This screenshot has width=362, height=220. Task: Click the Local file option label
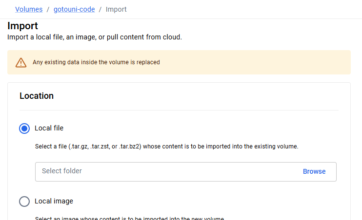tap(49, 128)
